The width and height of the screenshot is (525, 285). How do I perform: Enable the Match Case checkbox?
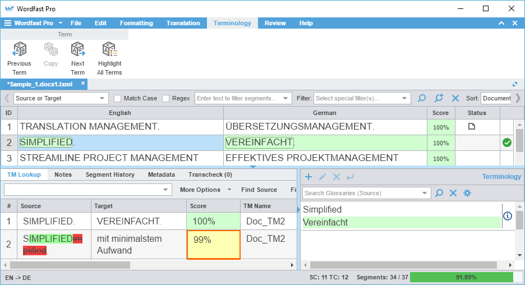tap(117, 99)
